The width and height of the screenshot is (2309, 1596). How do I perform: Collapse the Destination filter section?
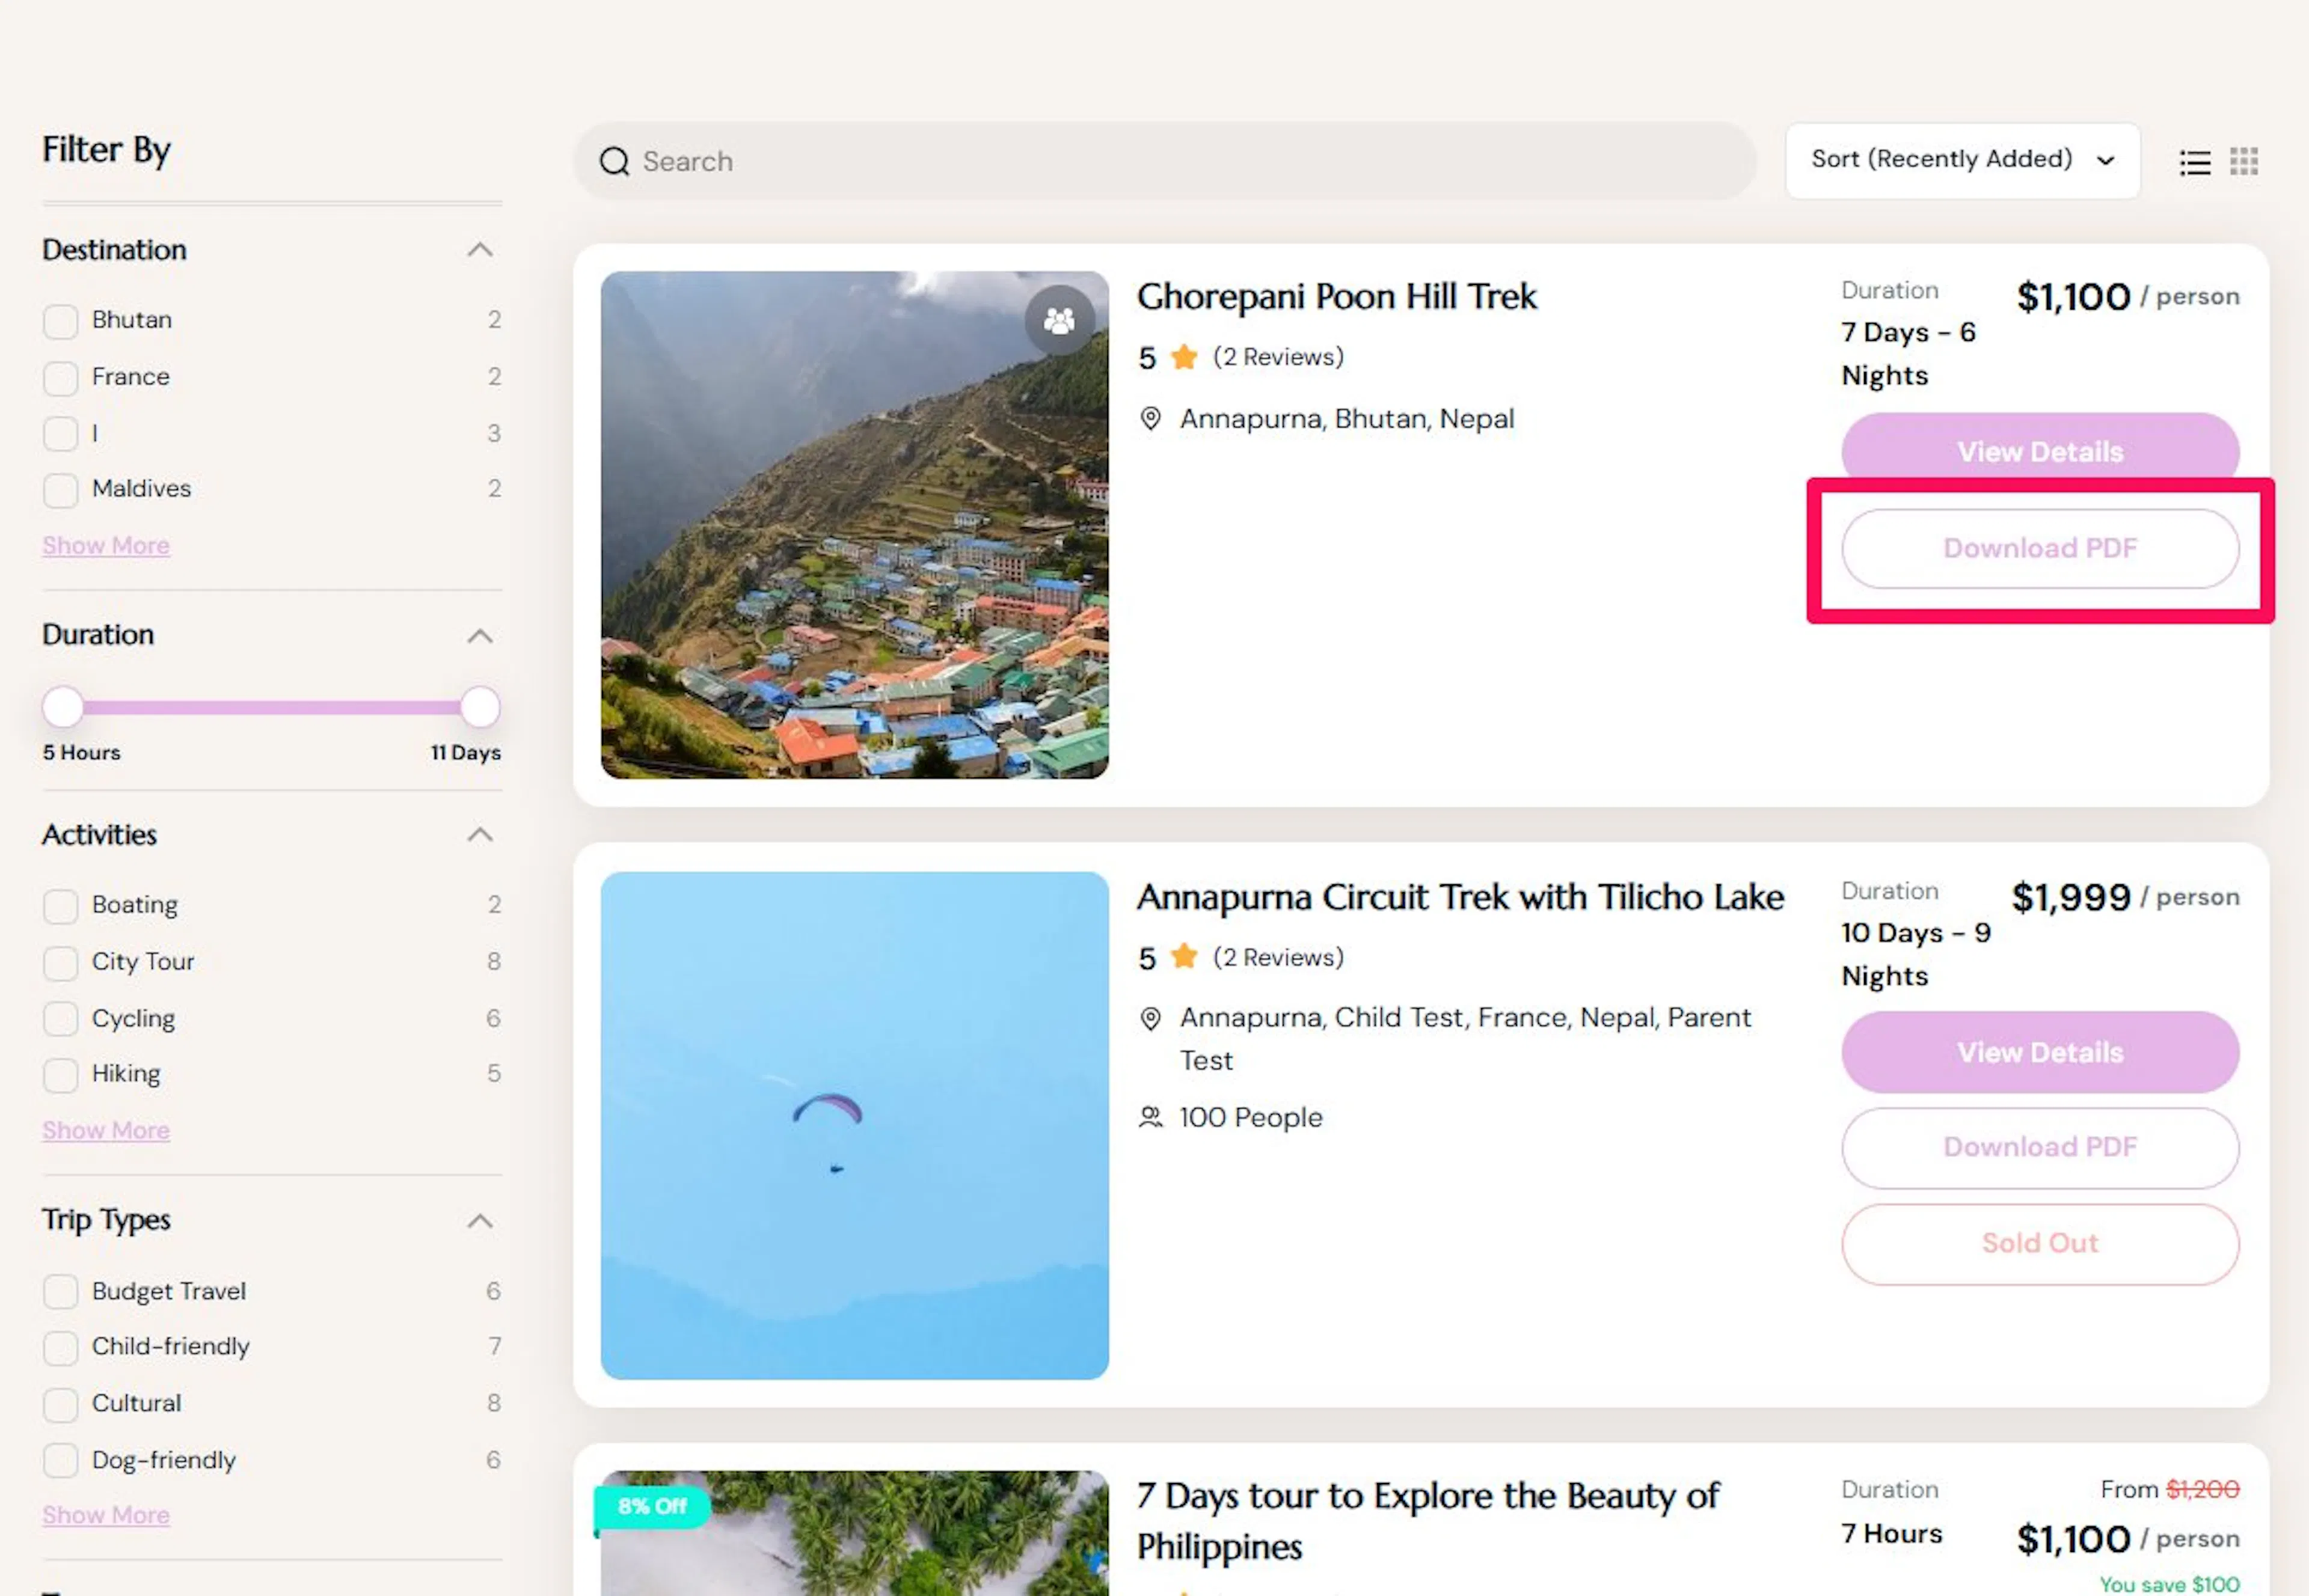pos(480,250)
